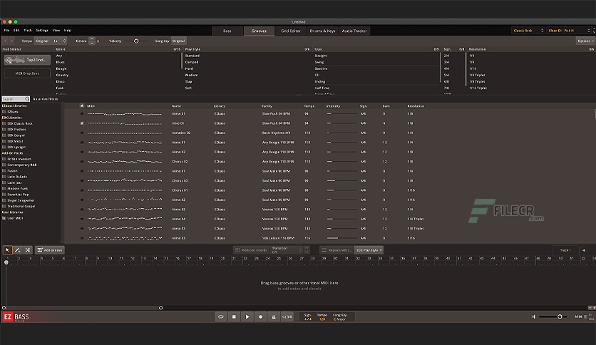The height and width of the screenshot is (345, 596).
Task: Select the Track 1 tab
Action: point(565,250)
